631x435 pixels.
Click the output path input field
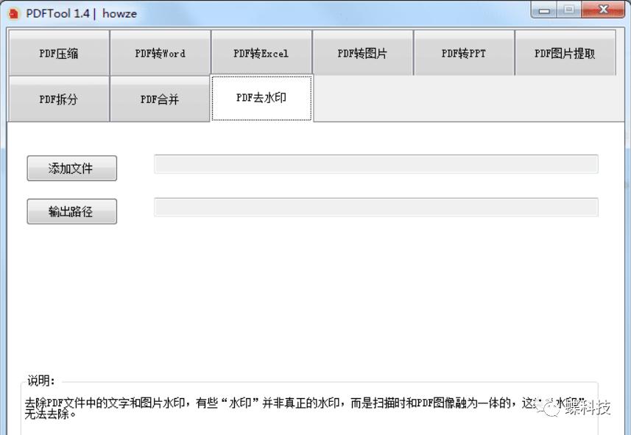[376, 207]
